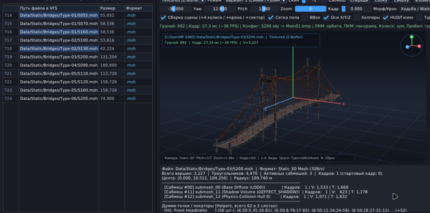Click the .msh format link in row 724
Screen dimensions: 430x213
[131, 99]
